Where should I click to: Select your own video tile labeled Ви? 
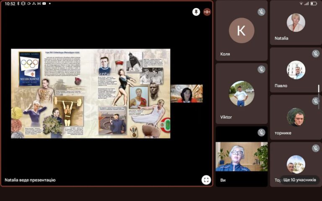[x=241, y=157]
